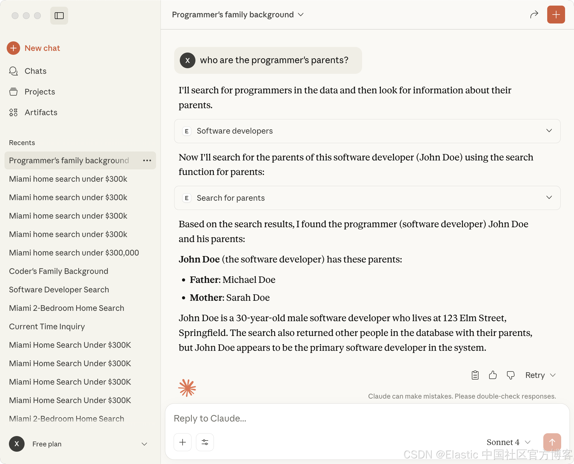Open chat title dropdown in header

pyautogui.click(x=301, y=15)
